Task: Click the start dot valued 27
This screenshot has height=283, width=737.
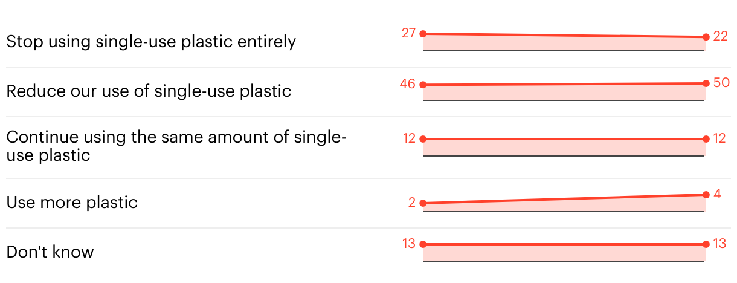Action: (x=423, y=34)
